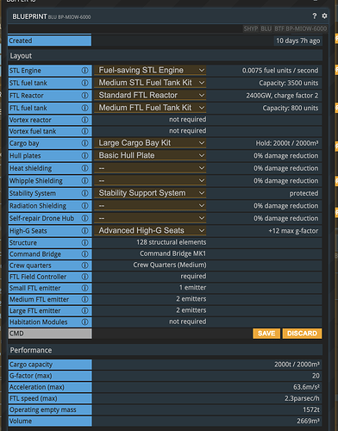Save the blueprint changes
This screenshot has height=431, width=338.
coord(266,334)
